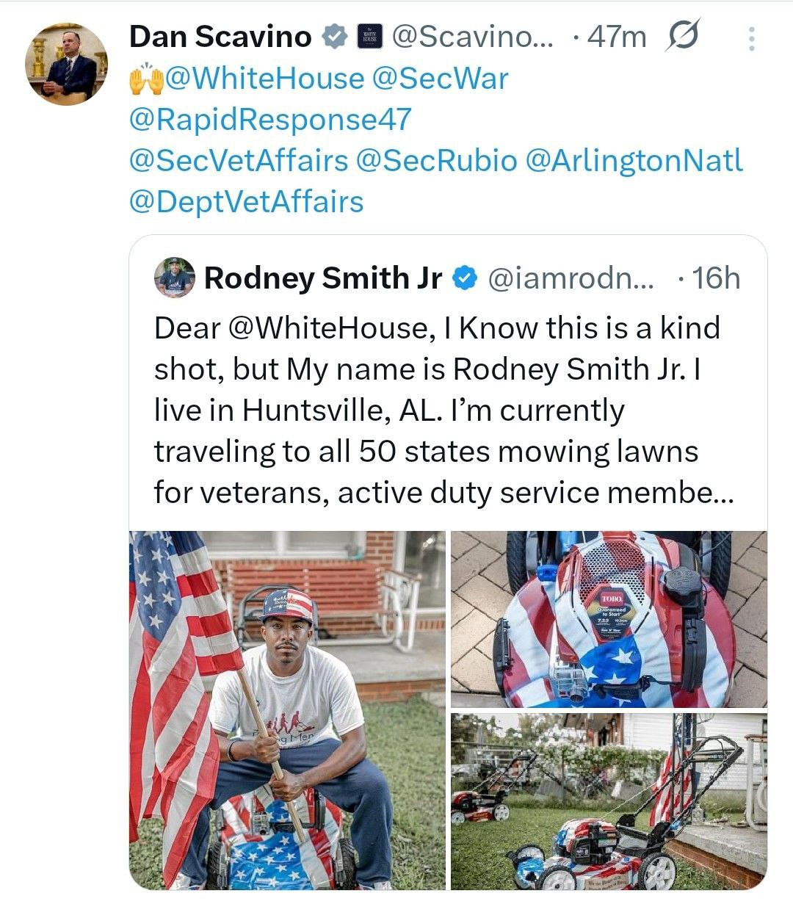Image resolution: width=793 pixels, height=904 pixels.
Task: Click the Dan Scavino display name
Action: click(x=220, y=37)
